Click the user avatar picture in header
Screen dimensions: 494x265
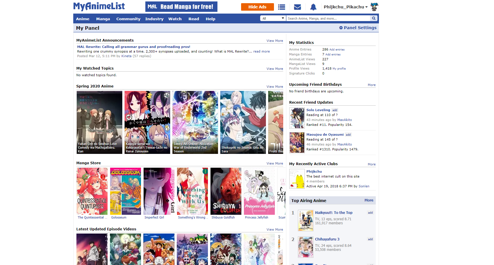(374, 7)
